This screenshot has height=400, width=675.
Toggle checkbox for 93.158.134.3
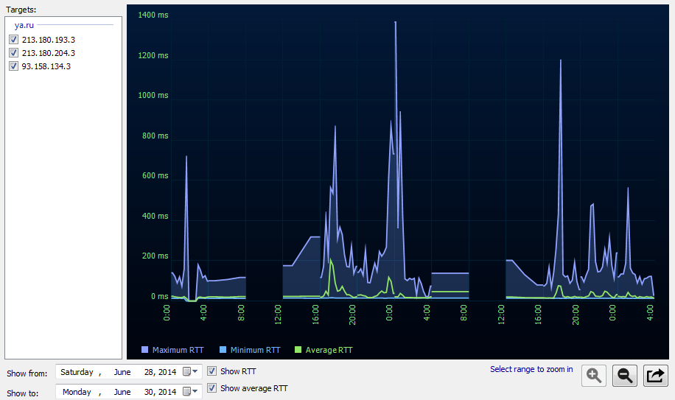point(13,66)
